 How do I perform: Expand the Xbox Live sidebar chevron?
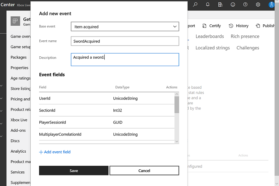coord(1,123)
